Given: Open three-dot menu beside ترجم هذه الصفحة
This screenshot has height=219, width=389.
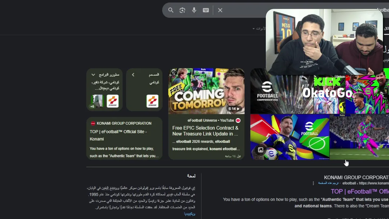Looking at the screenshot, I should tap(313, 183).
